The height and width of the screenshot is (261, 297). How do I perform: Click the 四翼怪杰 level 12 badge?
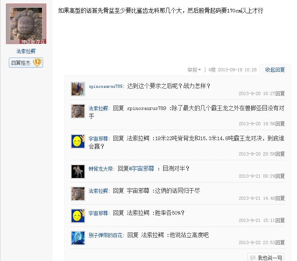coord(26,63)
